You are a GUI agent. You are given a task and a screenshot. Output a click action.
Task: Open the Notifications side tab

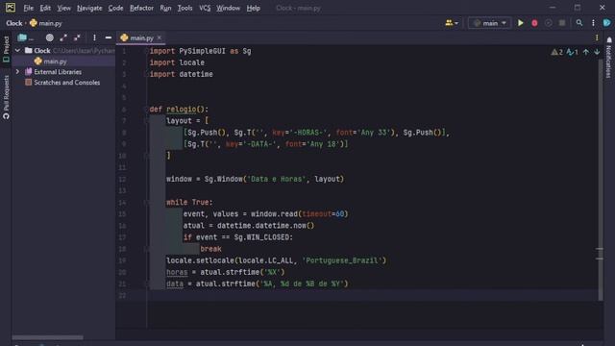coord(608,58)
